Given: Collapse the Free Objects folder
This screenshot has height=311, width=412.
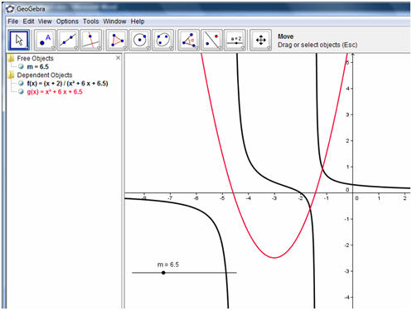Looking at the screenshot, I should (11, 58).
